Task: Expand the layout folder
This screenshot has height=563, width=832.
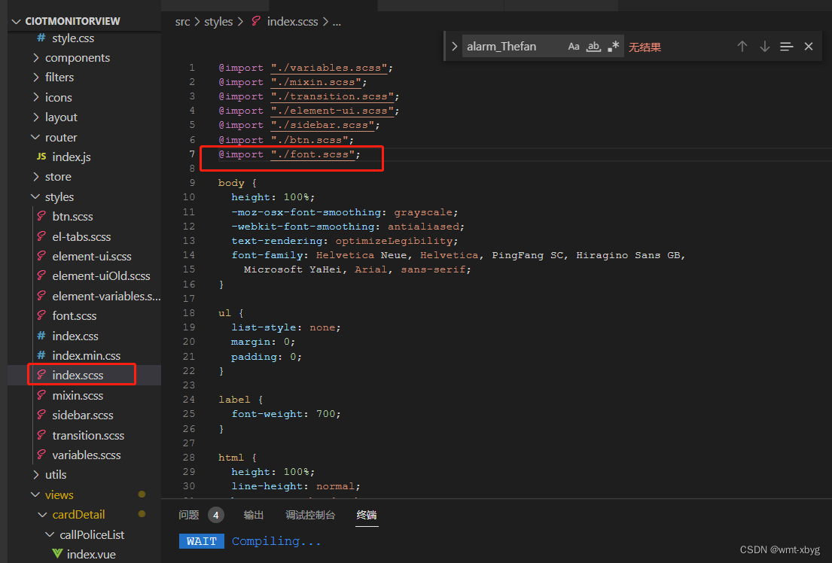Action: (36, 117)
